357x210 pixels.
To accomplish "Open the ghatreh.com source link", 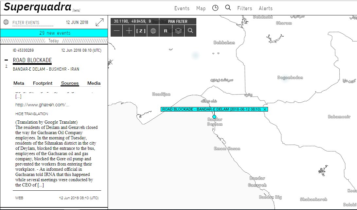I will [x=42, y=105].
